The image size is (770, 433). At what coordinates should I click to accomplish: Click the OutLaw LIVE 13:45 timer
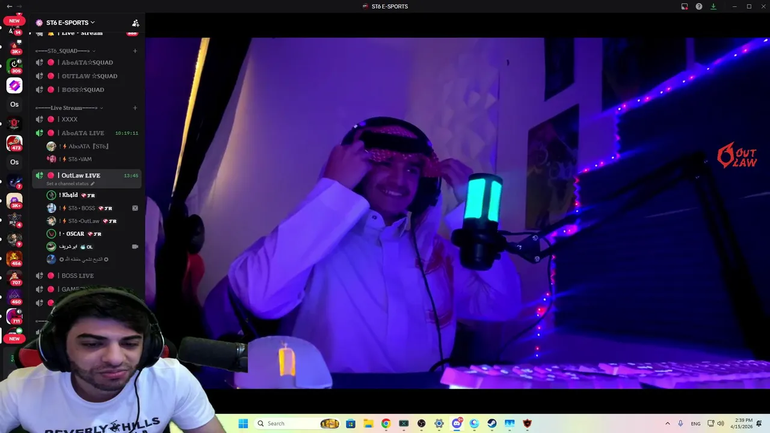131,176
